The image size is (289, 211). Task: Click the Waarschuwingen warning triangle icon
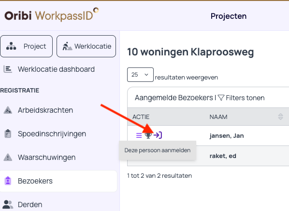click(x=8, y=158)
